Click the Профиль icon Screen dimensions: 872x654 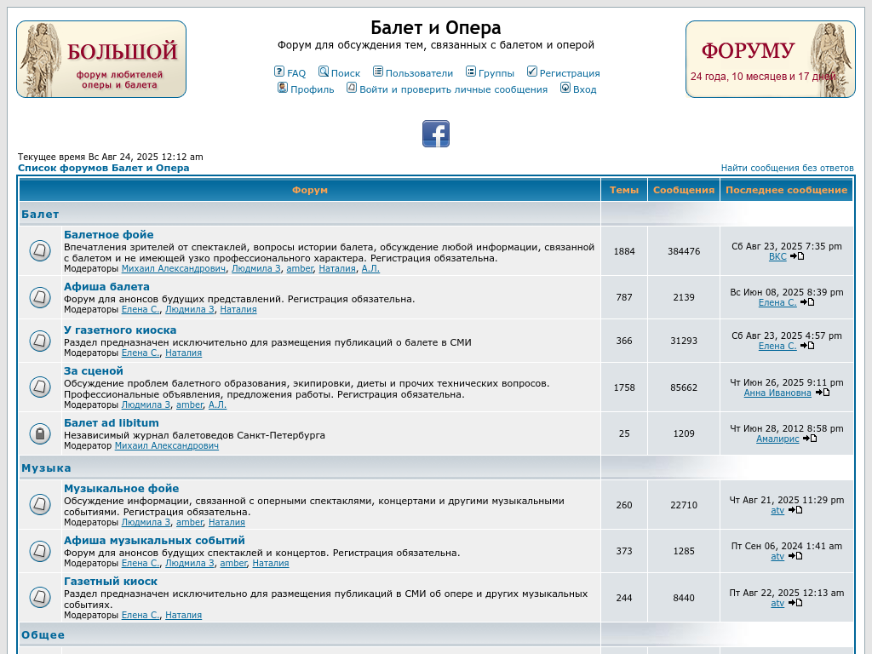[283, 88]
